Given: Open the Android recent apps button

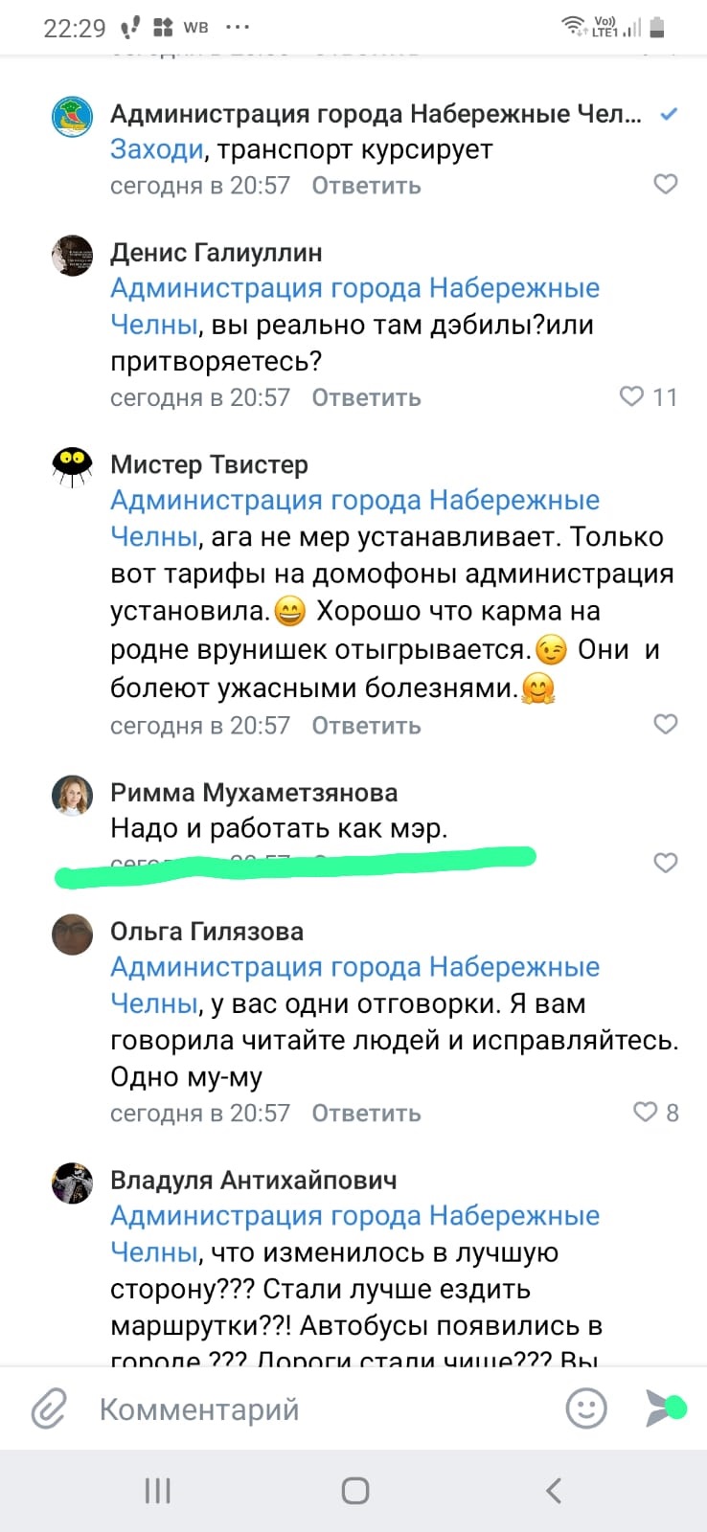Looking at the screenshot, I should pyautogui.click(x=157, y=1491).
